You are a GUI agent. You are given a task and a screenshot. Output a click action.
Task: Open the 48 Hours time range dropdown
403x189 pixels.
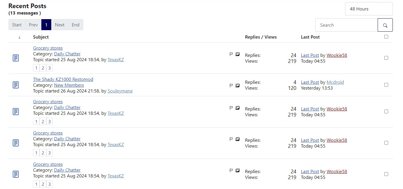(369, 9)
